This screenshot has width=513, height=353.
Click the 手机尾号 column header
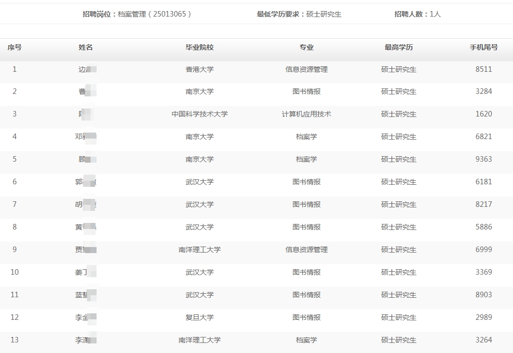tap(483, 47)
